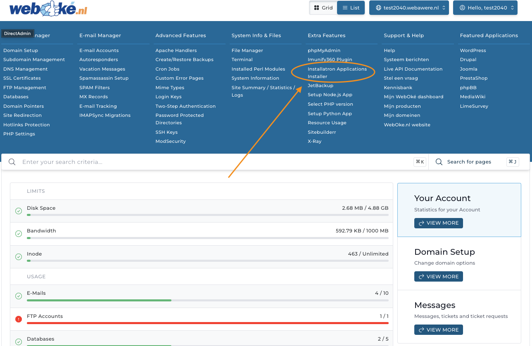
Task: Open MX Records
Action: pos(94,97)
